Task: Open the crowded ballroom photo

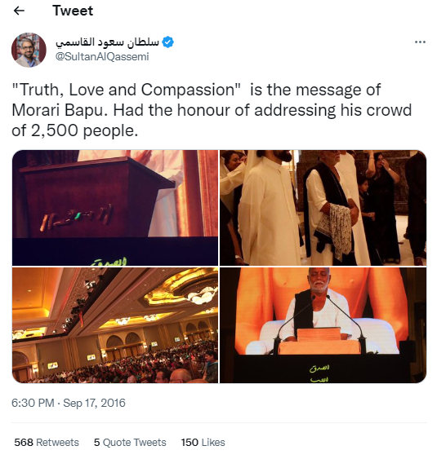Action: 115,325
